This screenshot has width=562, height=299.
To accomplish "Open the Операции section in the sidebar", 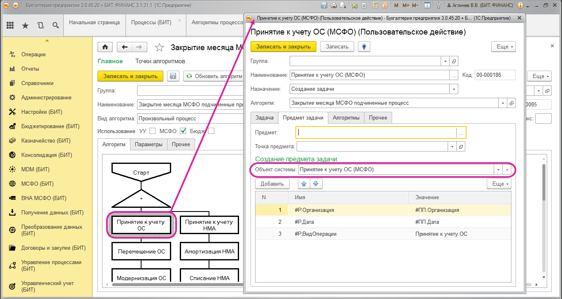I will [33, 54].
